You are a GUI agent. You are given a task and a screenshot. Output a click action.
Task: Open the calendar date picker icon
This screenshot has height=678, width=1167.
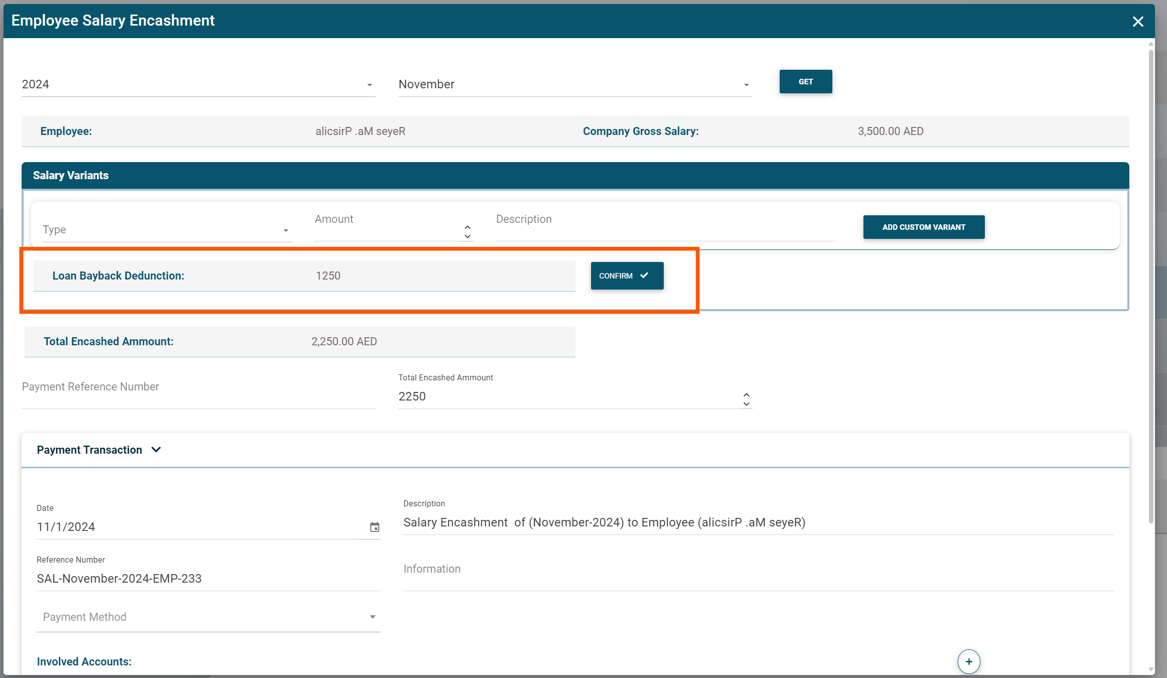(374, 527)
